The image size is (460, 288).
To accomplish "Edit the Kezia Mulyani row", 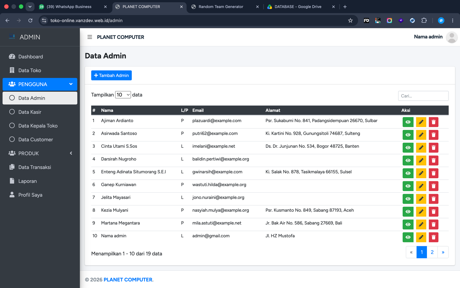I will coord(421,212).
